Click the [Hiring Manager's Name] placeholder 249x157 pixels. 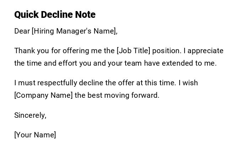74,31
